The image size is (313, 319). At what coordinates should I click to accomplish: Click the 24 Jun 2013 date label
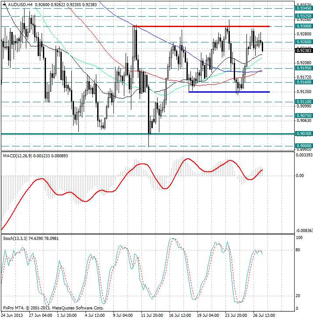coord(12,316)
